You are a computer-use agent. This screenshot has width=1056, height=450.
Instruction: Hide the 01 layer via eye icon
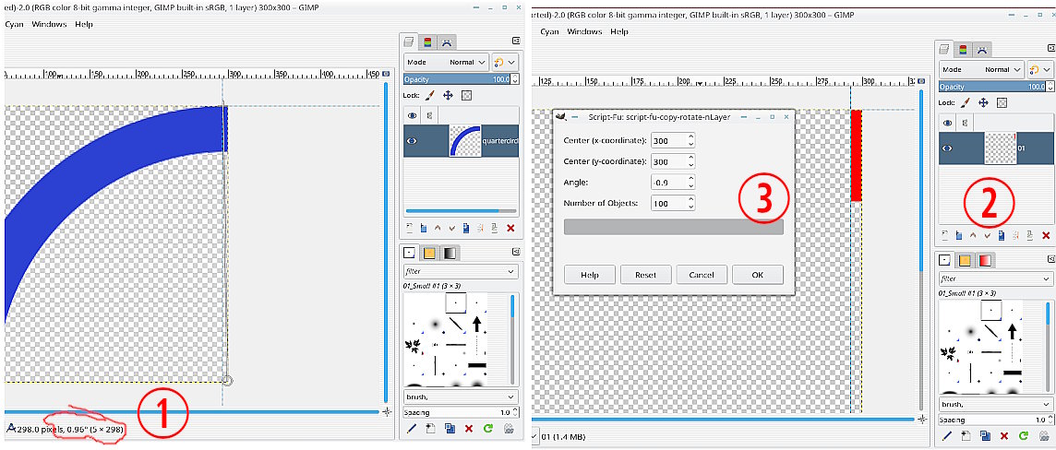[948, 148]
